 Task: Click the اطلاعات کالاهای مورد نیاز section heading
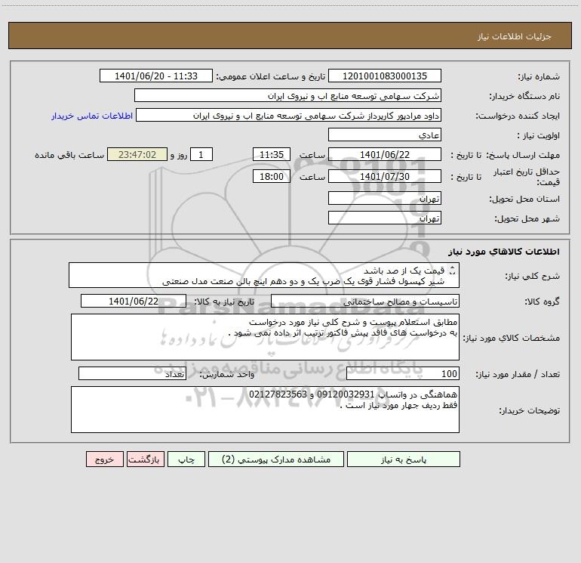point(504,251)
